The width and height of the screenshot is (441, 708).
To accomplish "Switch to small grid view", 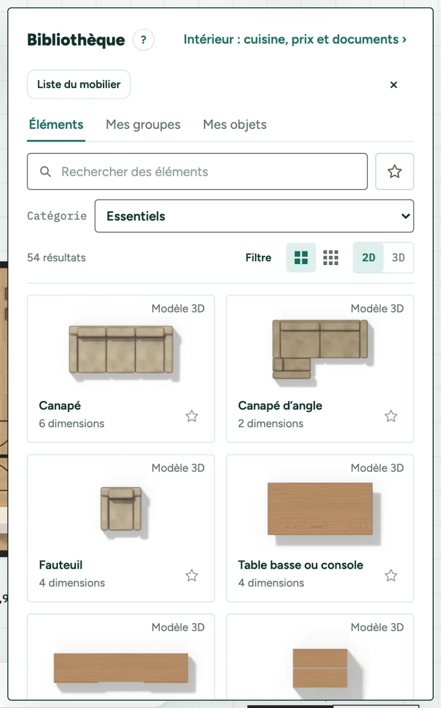I will click(x=331, y=258).
